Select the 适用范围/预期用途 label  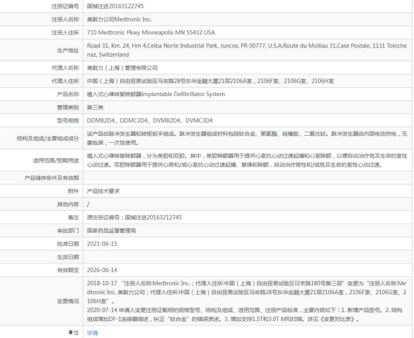[x=56, y=160]
